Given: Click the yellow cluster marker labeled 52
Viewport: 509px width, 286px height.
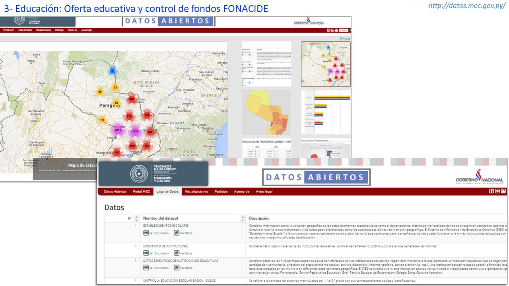Looking at the screenshot, I should click(x=116, y=103).
